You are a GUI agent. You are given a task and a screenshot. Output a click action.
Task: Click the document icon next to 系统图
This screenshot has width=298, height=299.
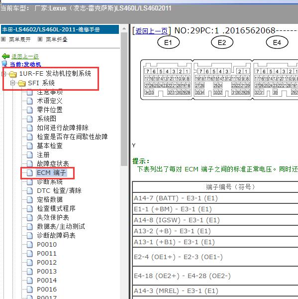[x=29, y=119]
